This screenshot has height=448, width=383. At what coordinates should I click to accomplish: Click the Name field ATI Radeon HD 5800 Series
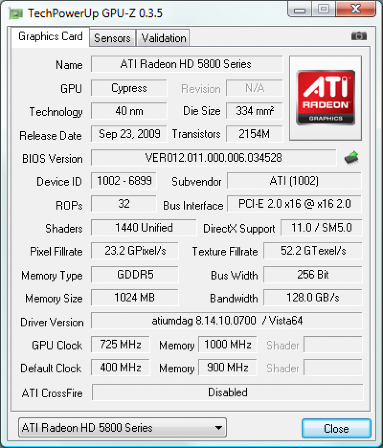click(x=187, y=64)
